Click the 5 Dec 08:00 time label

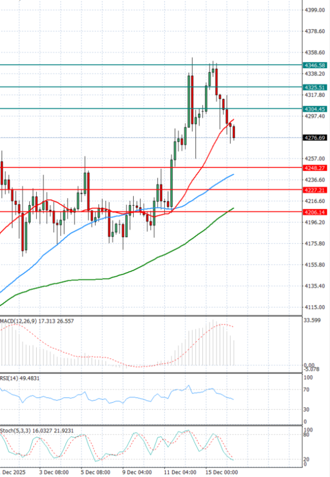pos(95,472)
